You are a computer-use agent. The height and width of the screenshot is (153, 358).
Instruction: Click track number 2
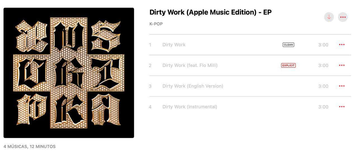point(150,65)
